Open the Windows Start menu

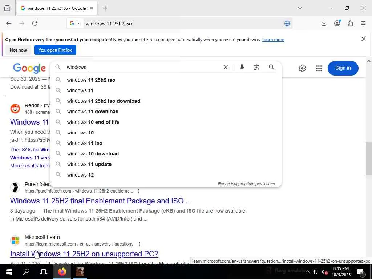(9, 272)
